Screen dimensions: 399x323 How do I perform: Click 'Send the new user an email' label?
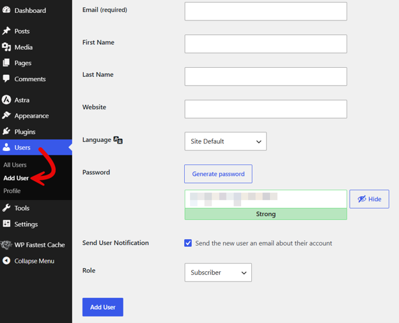[x=263, y=243]
